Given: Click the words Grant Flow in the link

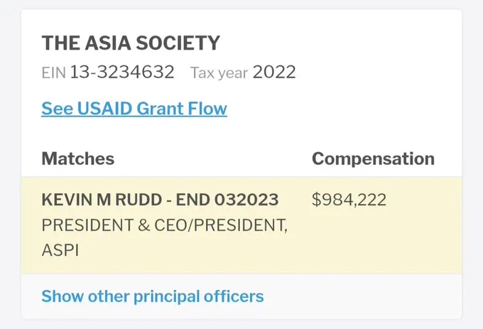Looking at the screenshot, I should tap(182, 109).
